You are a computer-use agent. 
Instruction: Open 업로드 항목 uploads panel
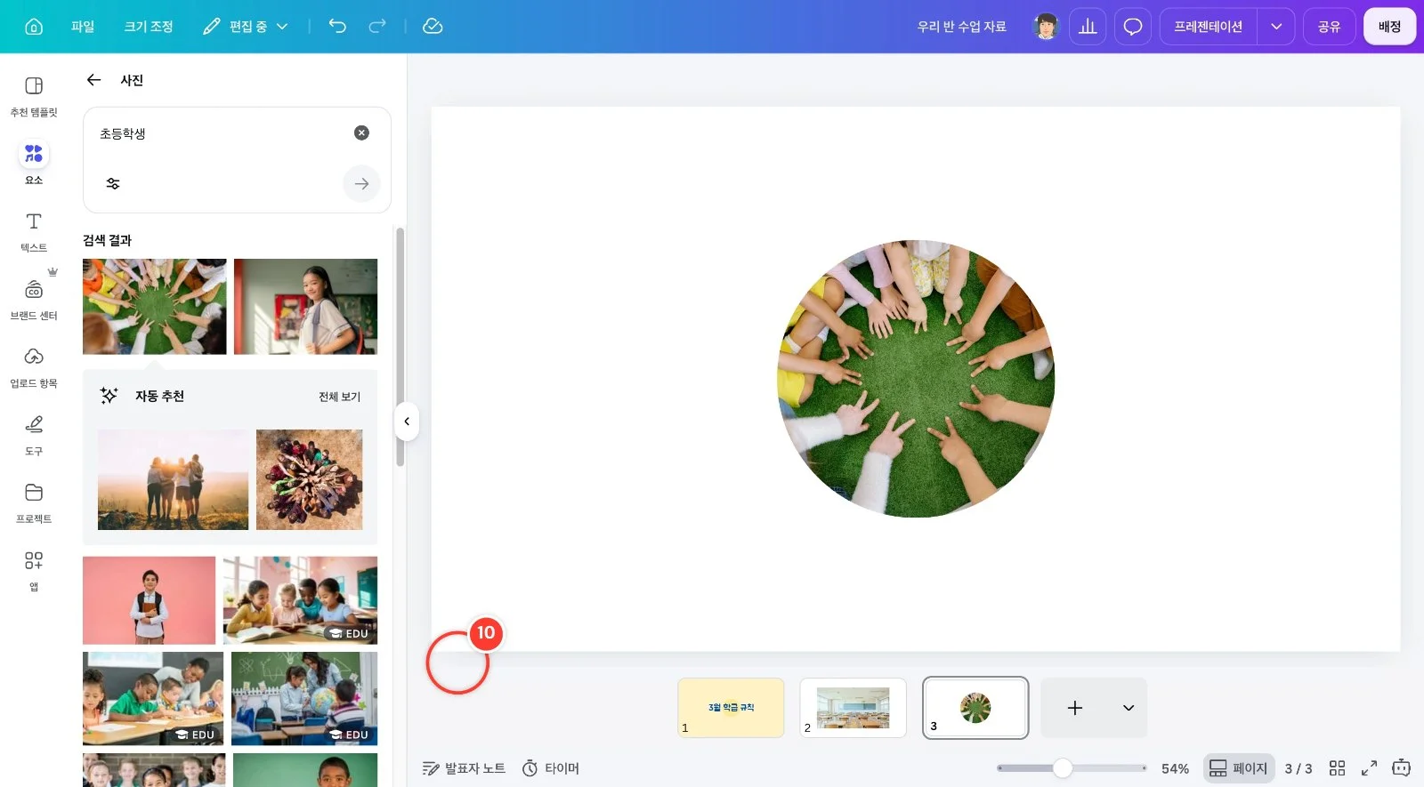(x=34, y=367)
